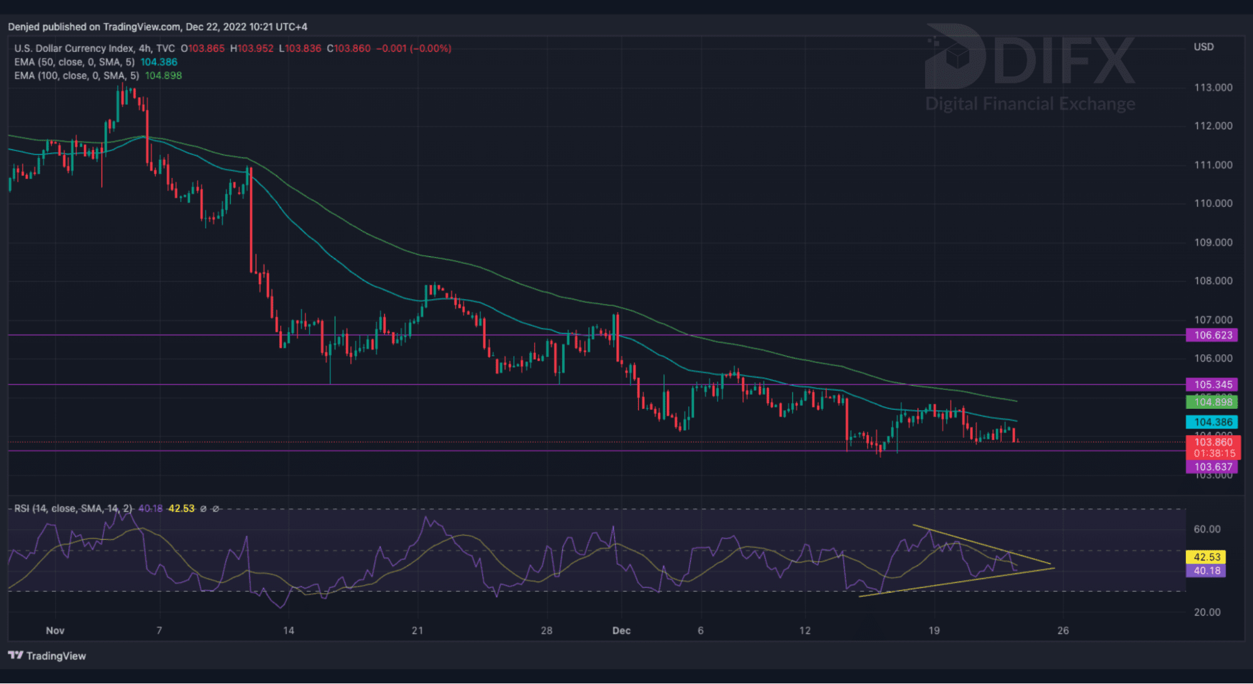Click the Nov label on time axis

point(55,630)
